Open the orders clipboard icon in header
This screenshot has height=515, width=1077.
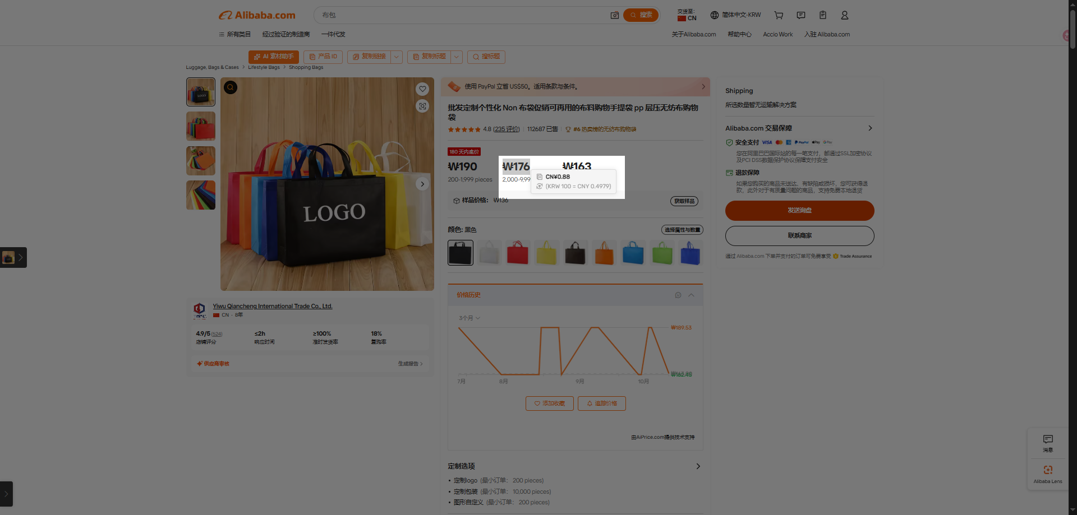[x=823, y=15]
